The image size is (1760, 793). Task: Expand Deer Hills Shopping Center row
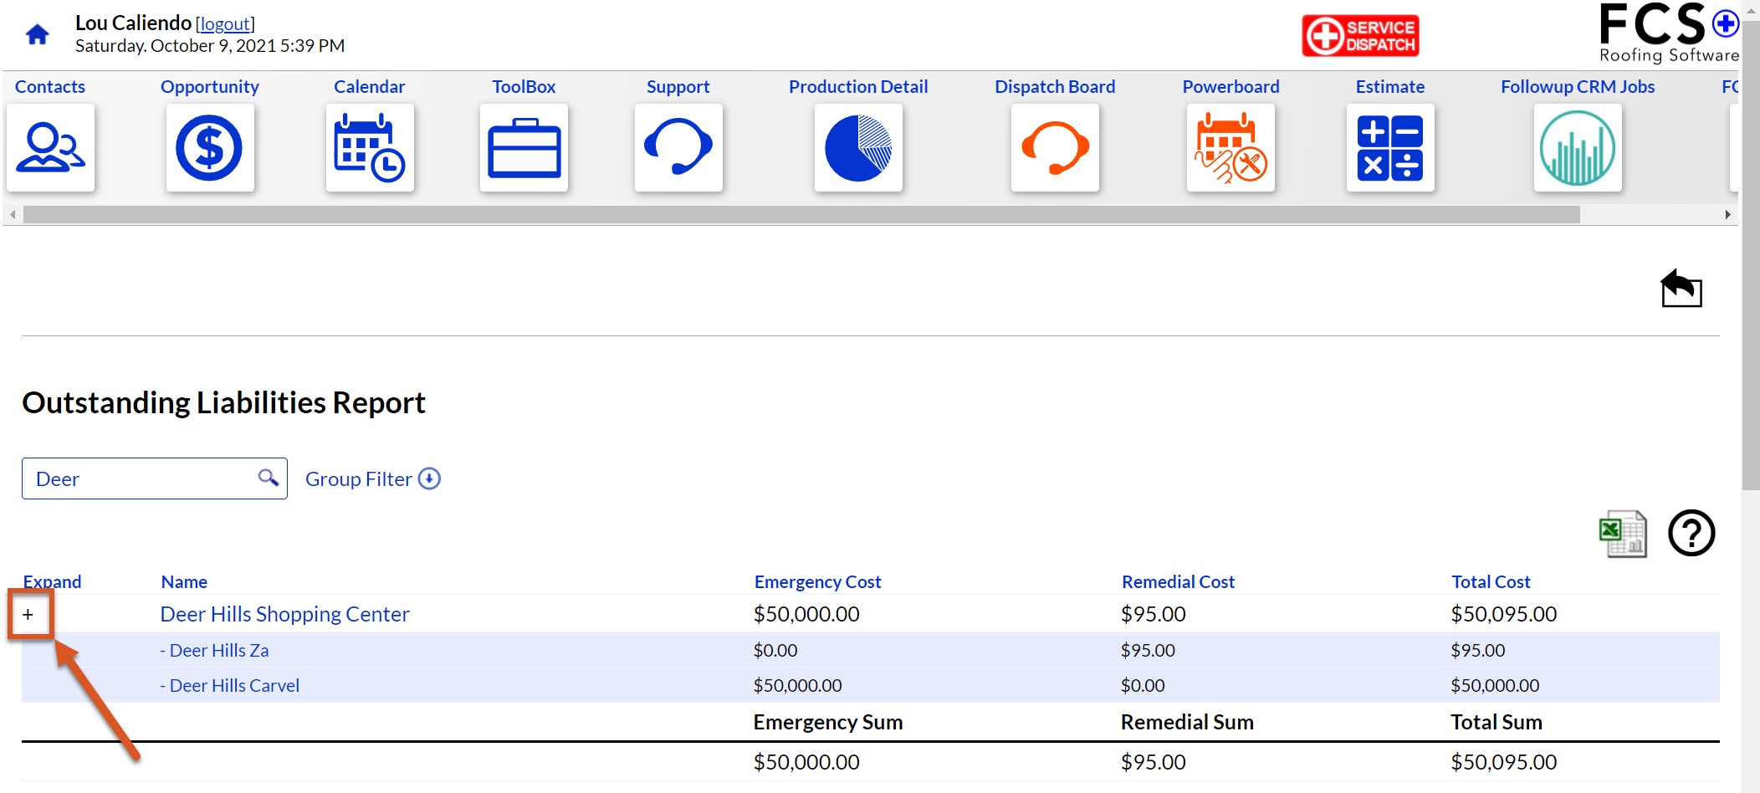point(28,615)
